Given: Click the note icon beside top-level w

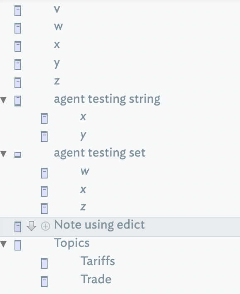Looking at the screenshot, I should [18, 28].
